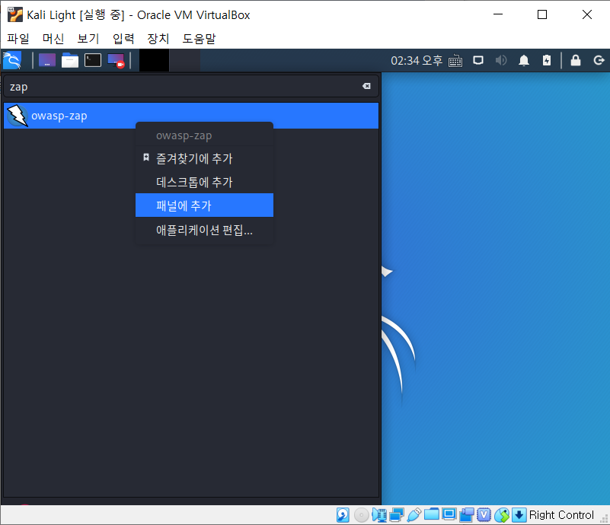Maximize the VirtualBox window

(x=542, y=14)
